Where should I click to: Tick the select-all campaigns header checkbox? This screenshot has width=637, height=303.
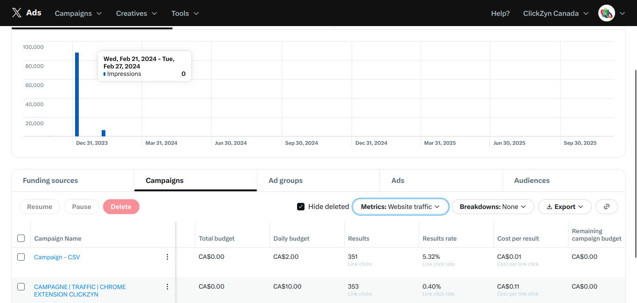(x=21, y=238)
